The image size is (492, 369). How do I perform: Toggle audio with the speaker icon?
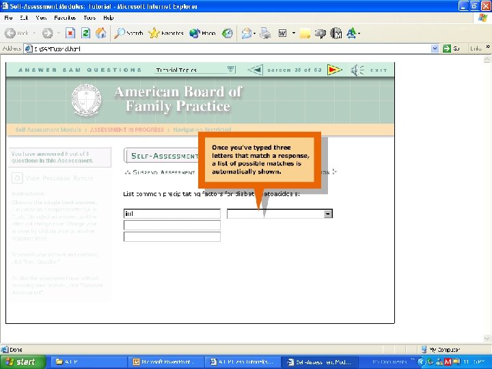[357, 70]
